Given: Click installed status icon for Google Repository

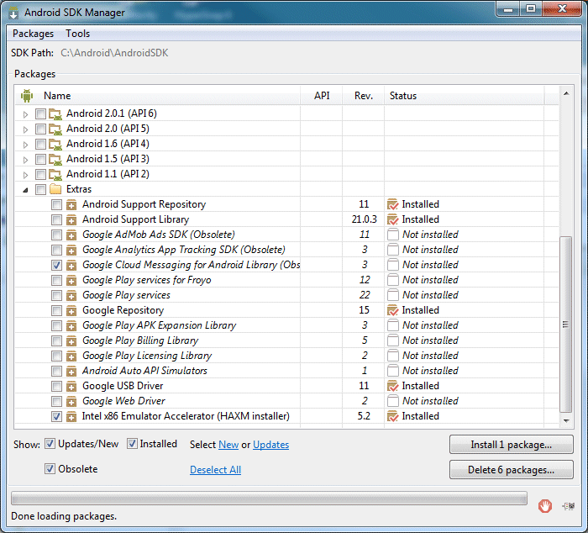Looking at the screenshot, I should 392,310.
